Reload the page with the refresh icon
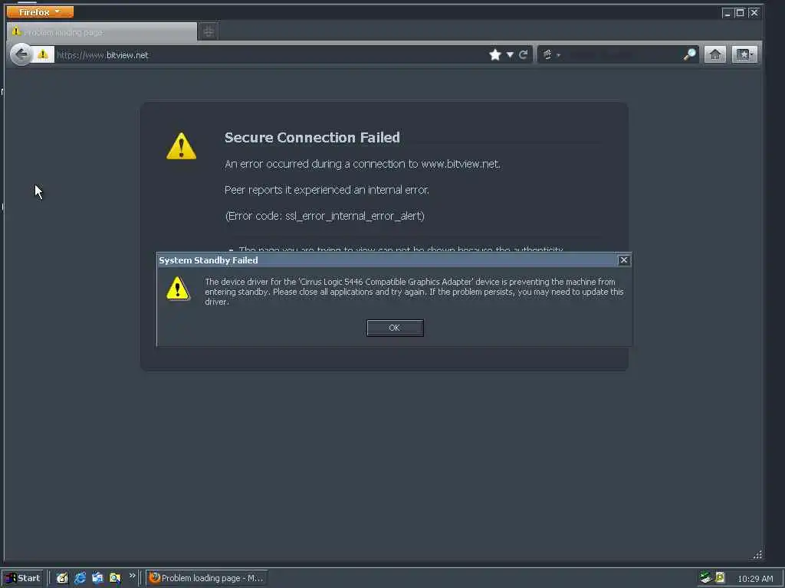Screen dimensions: 785x588 click(x=523, y=54)
